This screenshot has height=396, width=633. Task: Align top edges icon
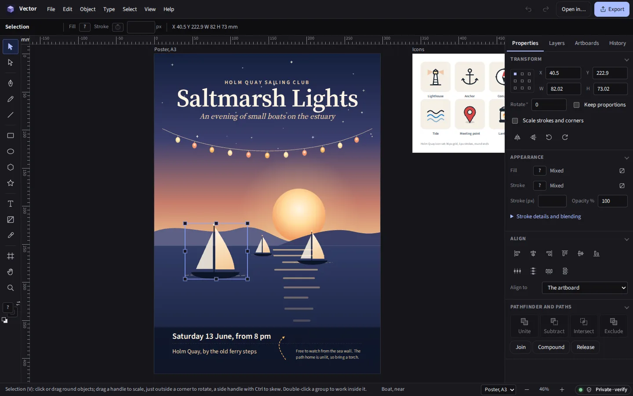[x=565, y=253]
